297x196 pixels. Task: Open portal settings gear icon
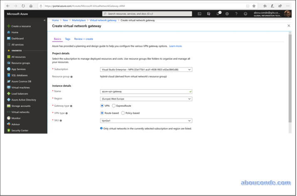227,14
